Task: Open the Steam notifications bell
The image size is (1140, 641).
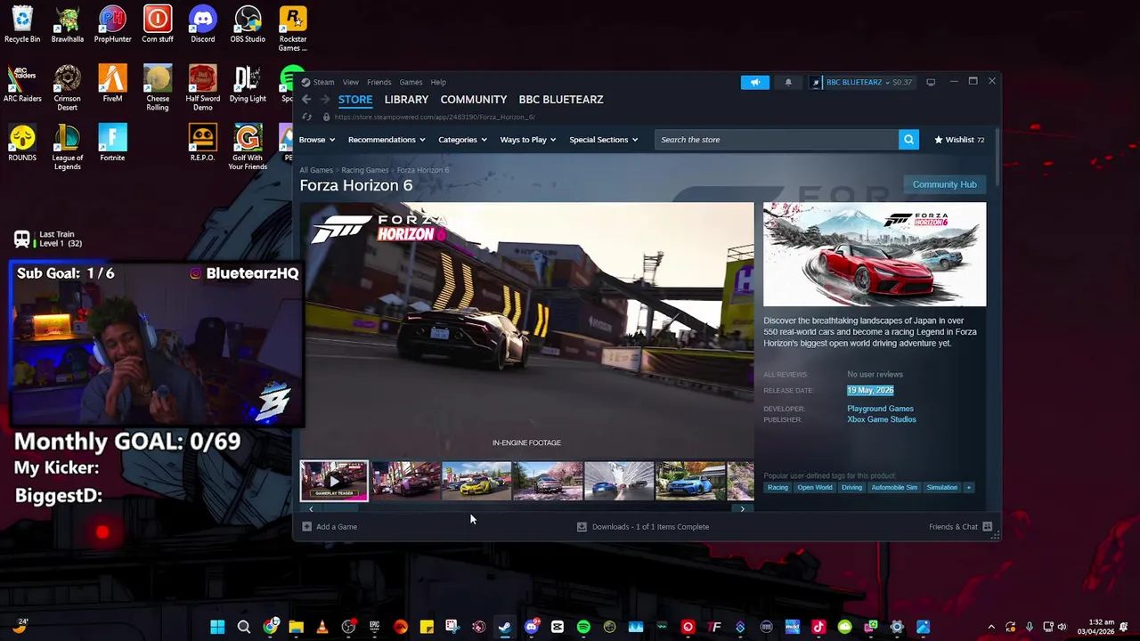Action: click(x=788, y=82)
